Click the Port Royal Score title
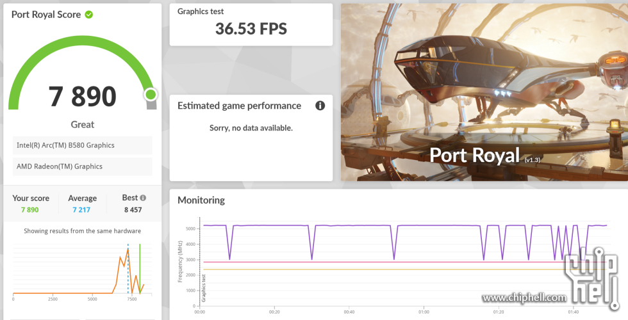 click(46, 15)
